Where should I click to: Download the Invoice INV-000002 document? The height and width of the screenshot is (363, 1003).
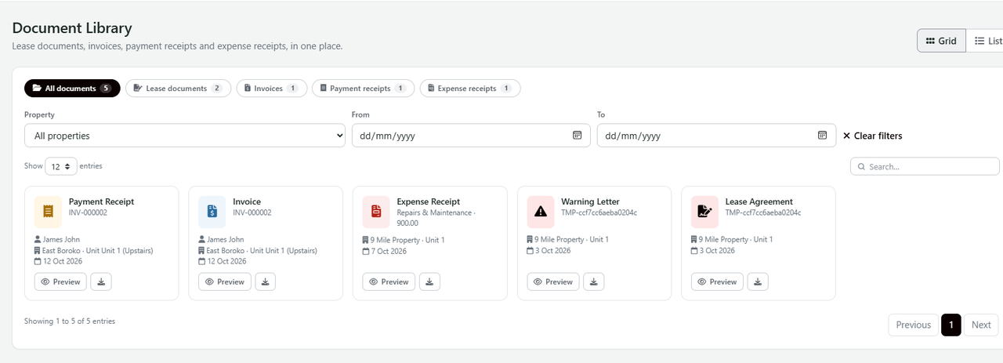tap(266, 281)
